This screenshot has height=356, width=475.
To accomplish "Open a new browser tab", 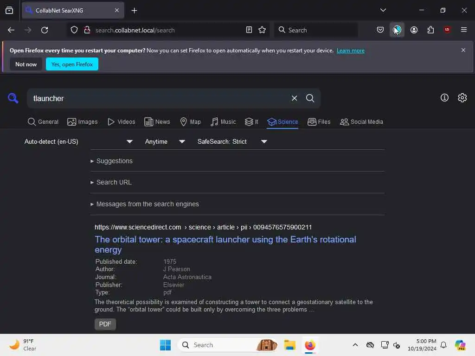I will [x=134, y=11].
